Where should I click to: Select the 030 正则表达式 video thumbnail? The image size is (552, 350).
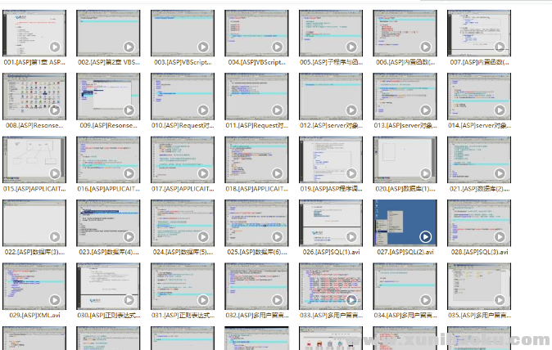[106, 286]
